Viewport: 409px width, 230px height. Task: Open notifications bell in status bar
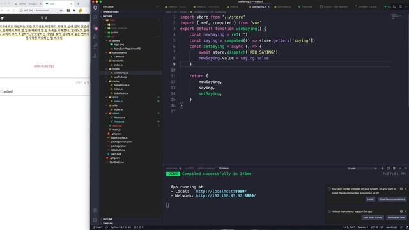pyautogui.click(x=406, y=227)
